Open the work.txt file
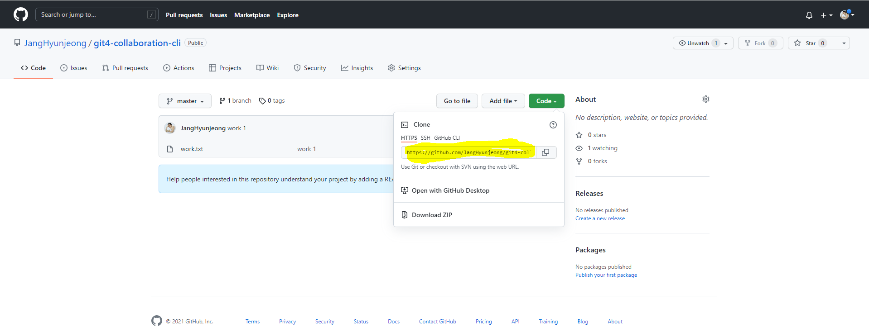869x327 pixels. pyautogui.click(x=192, y=149)
